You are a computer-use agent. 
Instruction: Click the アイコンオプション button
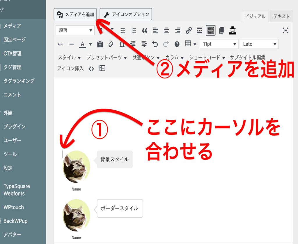[x=126, y=14]
